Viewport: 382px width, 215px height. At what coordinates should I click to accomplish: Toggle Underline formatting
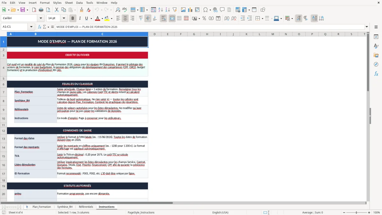point(87,18)
